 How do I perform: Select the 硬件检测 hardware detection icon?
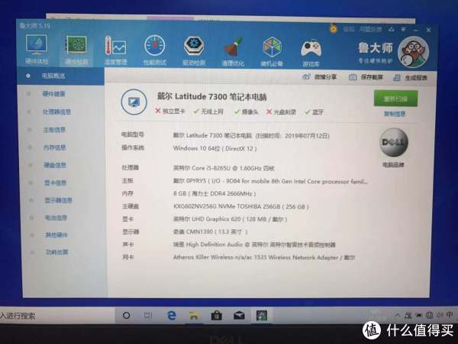pyautogui.click(x=76, y=50)
